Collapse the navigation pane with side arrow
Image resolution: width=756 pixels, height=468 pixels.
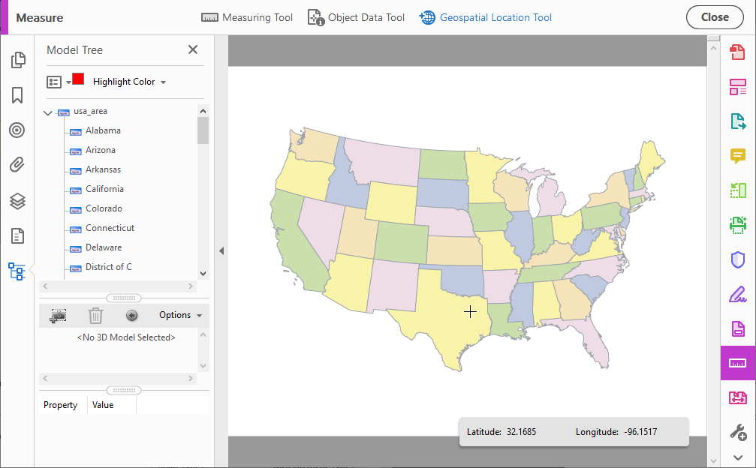coord(221,250)
